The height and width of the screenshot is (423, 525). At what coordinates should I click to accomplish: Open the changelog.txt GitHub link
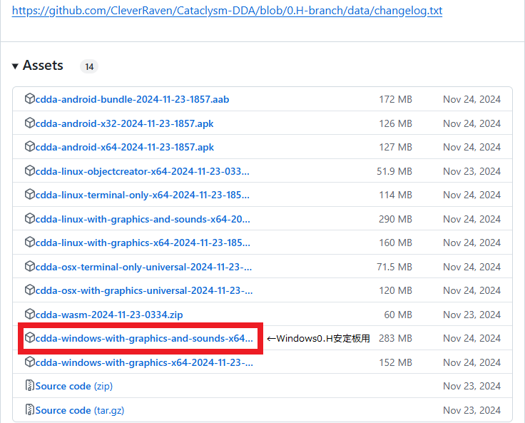(227, 11)
